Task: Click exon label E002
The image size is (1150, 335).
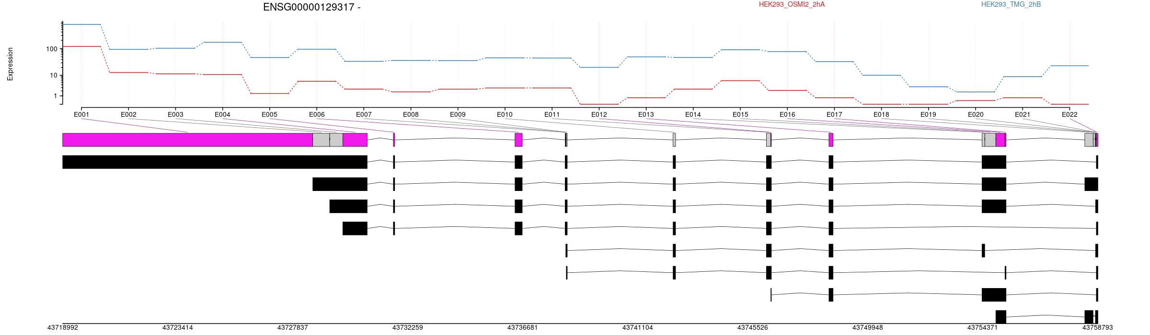Action: (x=128, y=115)
